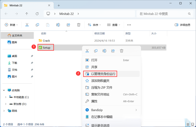Click the Cut scissors icon in the context menu

tap(87, 51)
